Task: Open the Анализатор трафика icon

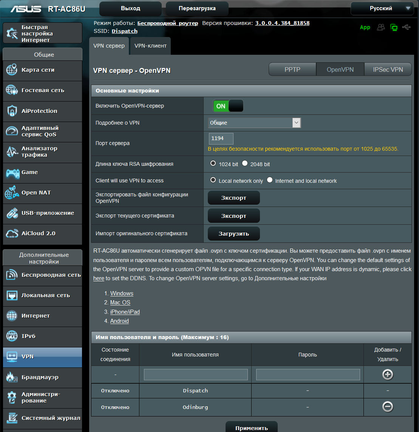Action: tap(12, 151)
